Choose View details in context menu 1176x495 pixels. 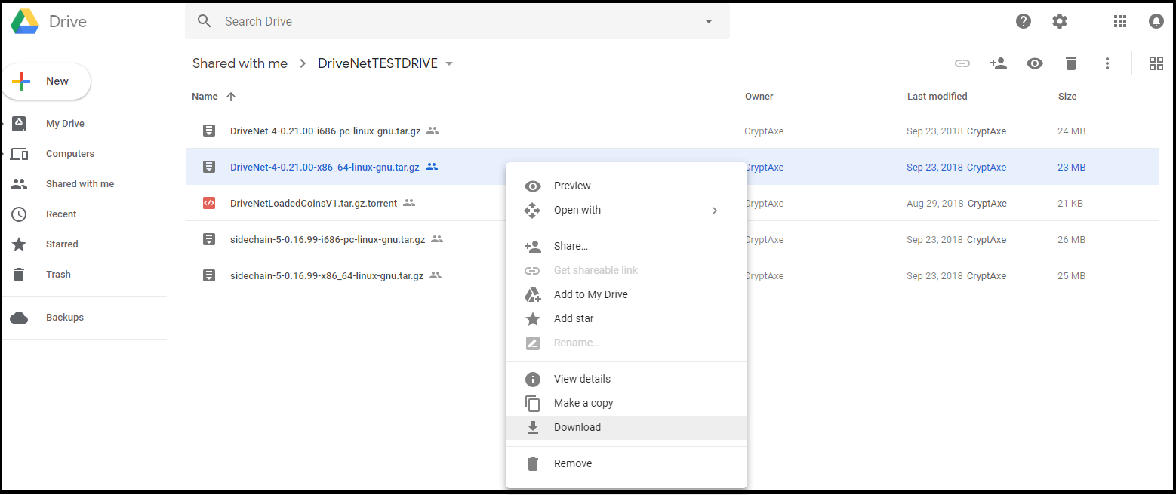626,379
